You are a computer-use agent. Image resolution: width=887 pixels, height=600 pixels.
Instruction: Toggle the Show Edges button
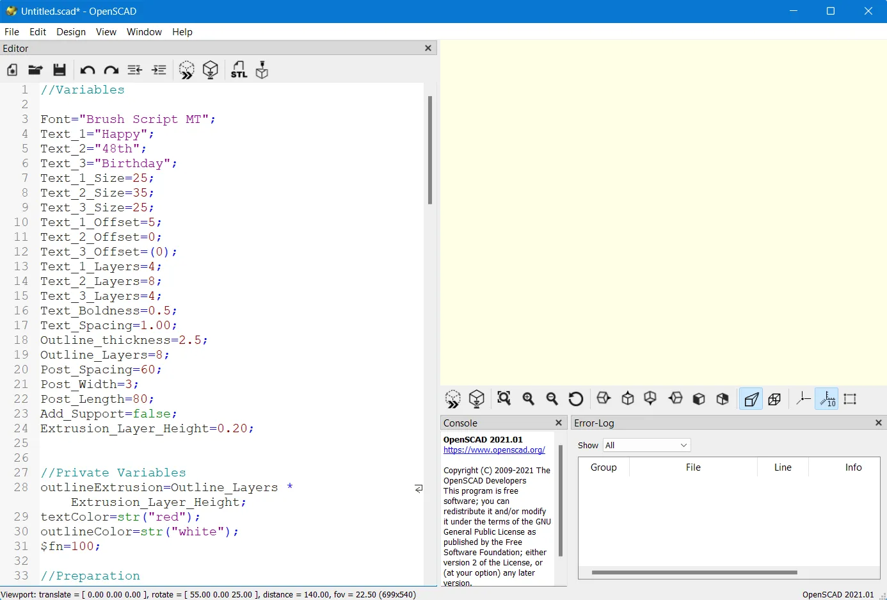[x=850, y=399]
